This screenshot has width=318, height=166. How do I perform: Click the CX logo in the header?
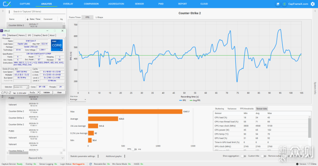(x=7, y=4)
